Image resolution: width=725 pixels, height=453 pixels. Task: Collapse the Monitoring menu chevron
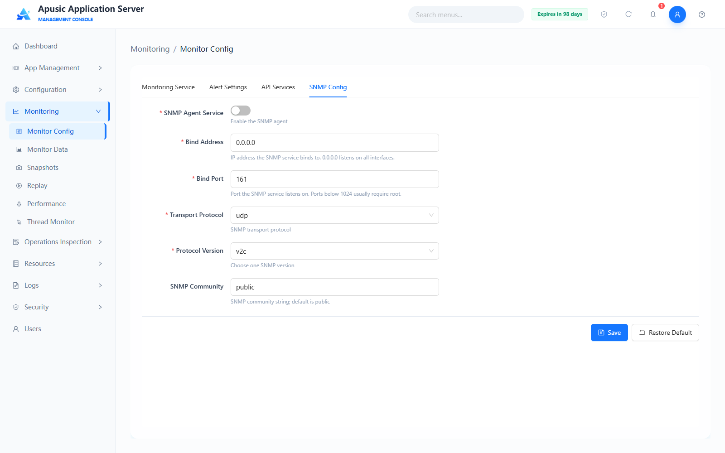[98, 111]
